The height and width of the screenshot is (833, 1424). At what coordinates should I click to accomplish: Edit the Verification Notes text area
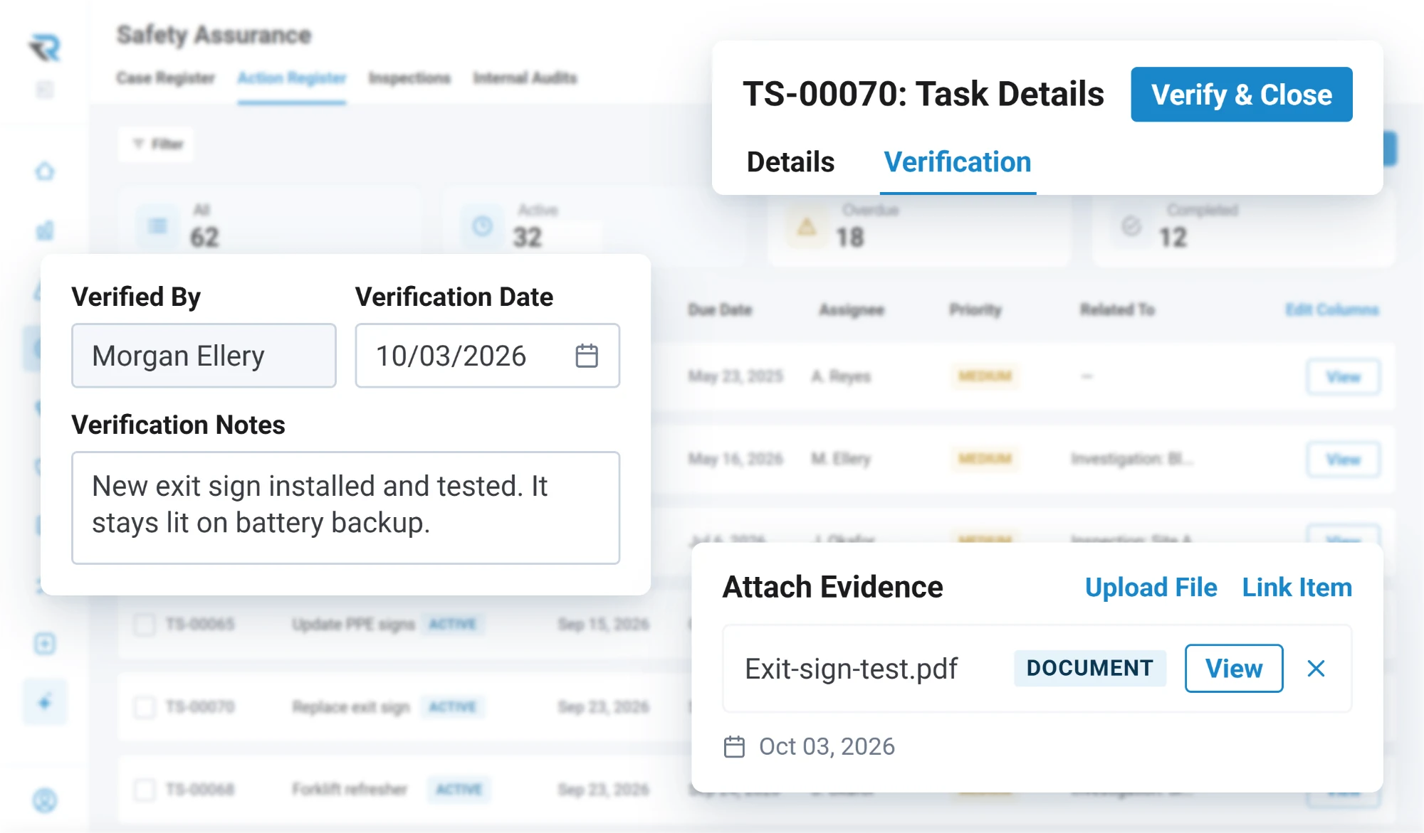pos(345,507)
